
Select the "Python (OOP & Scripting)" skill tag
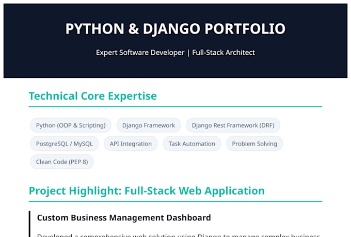[x=71, y=125]
